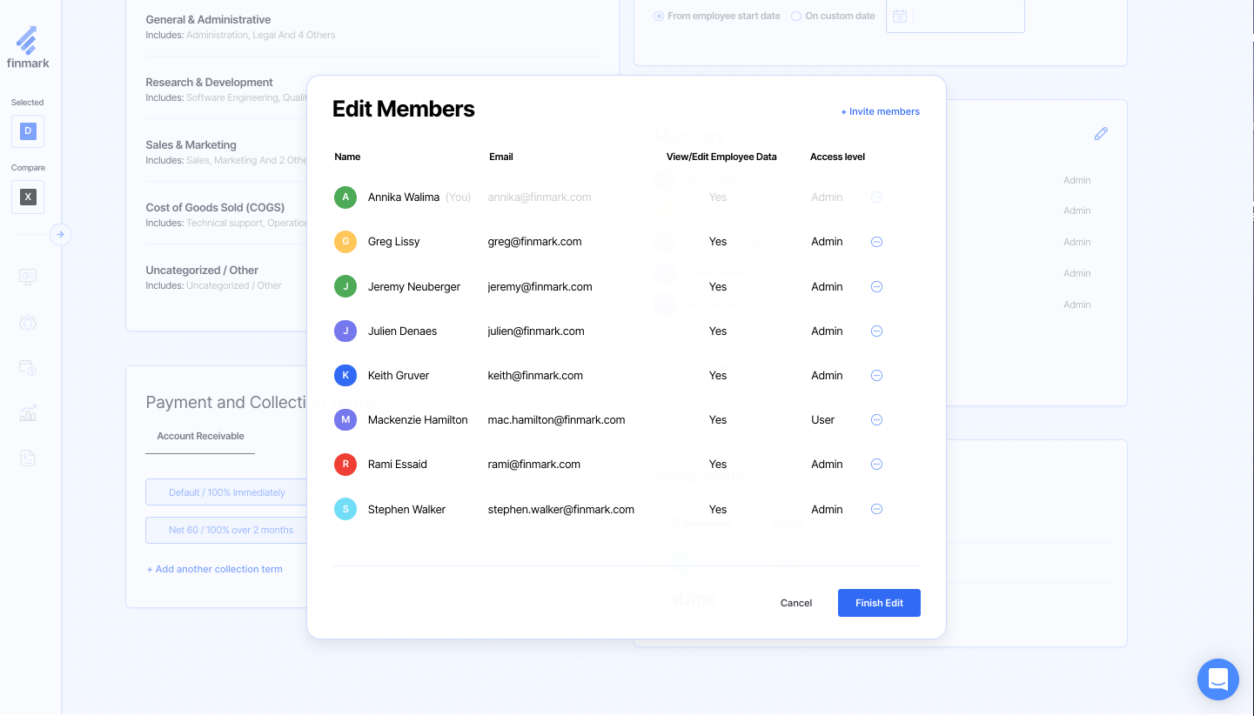Click the calendar icon in date field
1254x716 pixels.
(x=900, y=16)
